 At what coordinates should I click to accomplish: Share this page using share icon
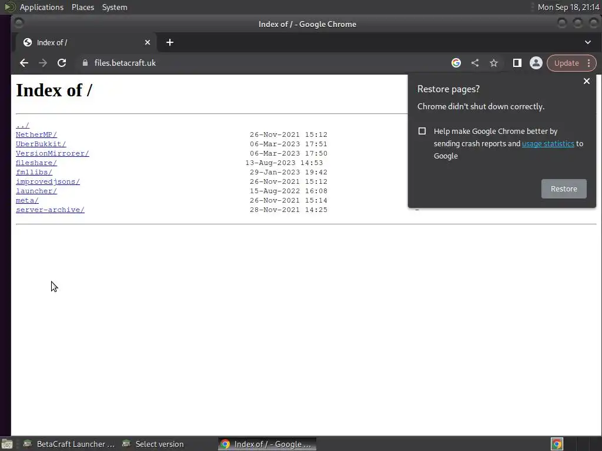(x=475, y=63)
